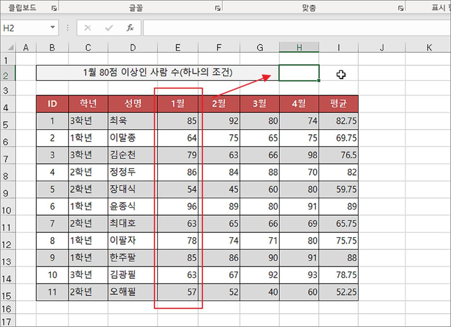451x327 pixels.
Task: Select the name cell '최욱'
Action: 133,121
